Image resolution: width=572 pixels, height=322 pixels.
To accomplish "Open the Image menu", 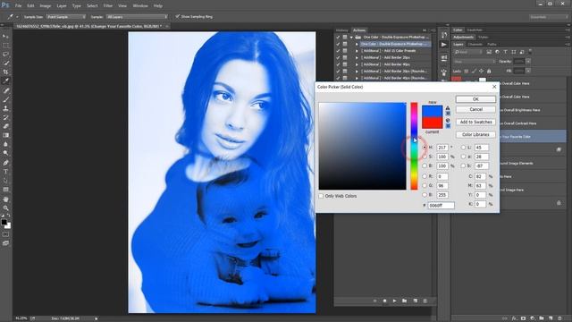I will 46,6.
